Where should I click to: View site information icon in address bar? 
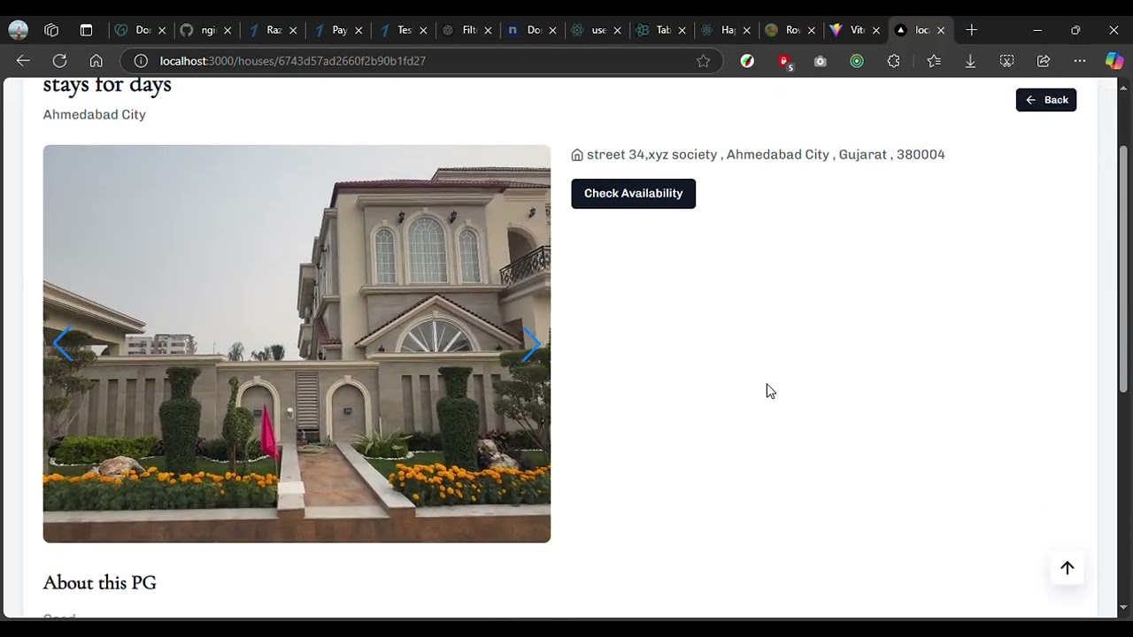[x=141, y=61]
